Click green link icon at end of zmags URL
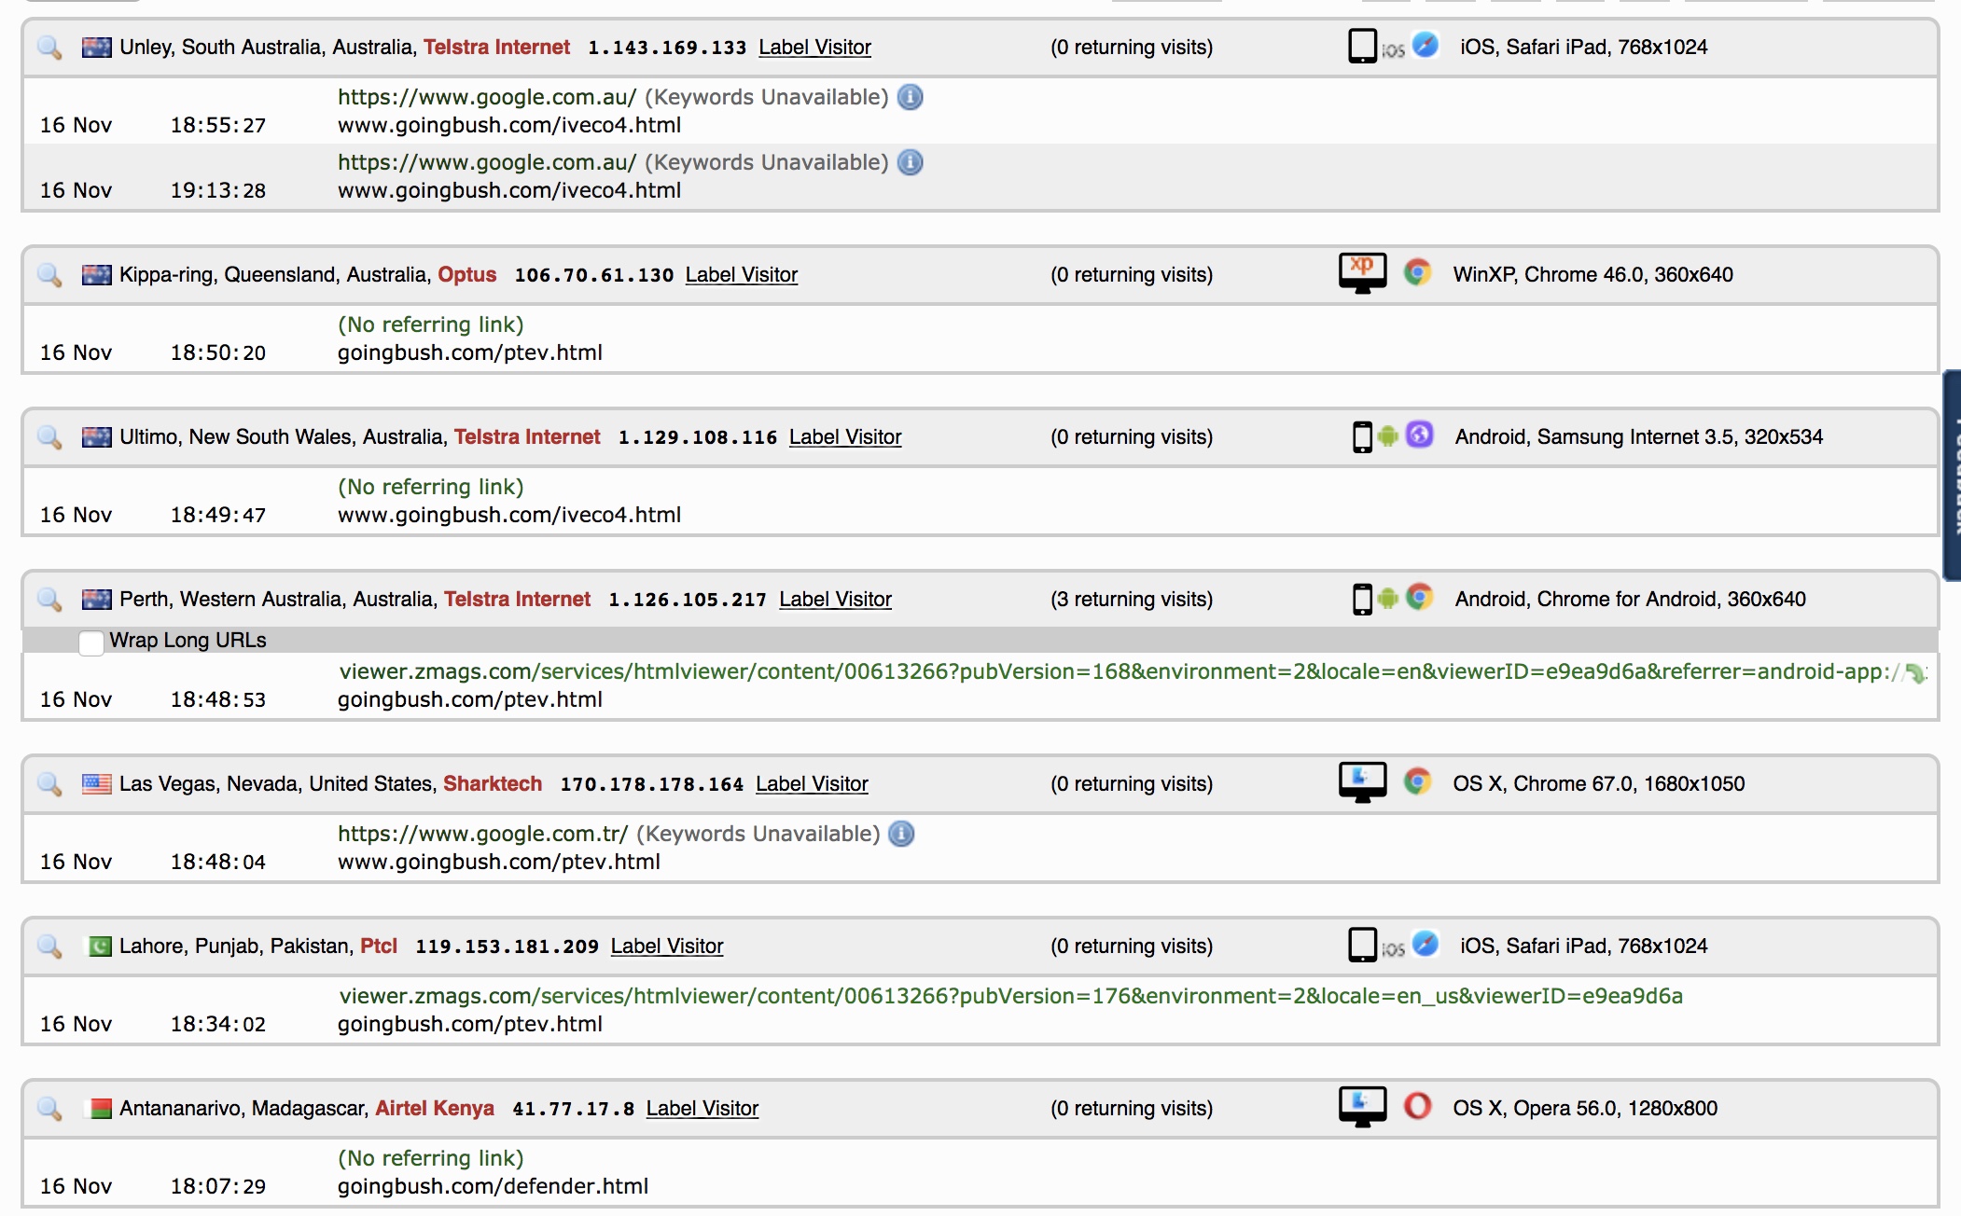Viewport: 1961px width, 1216px height. (1914, 672)
